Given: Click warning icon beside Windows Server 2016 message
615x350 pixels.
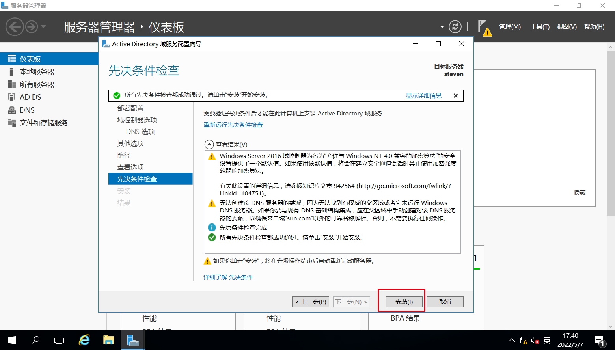Looking at the screenshot, I should (x=212, y=156).
